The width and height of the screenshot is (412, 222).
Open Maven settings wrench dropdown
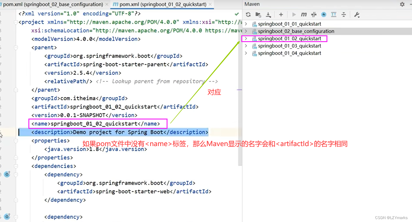357,15
